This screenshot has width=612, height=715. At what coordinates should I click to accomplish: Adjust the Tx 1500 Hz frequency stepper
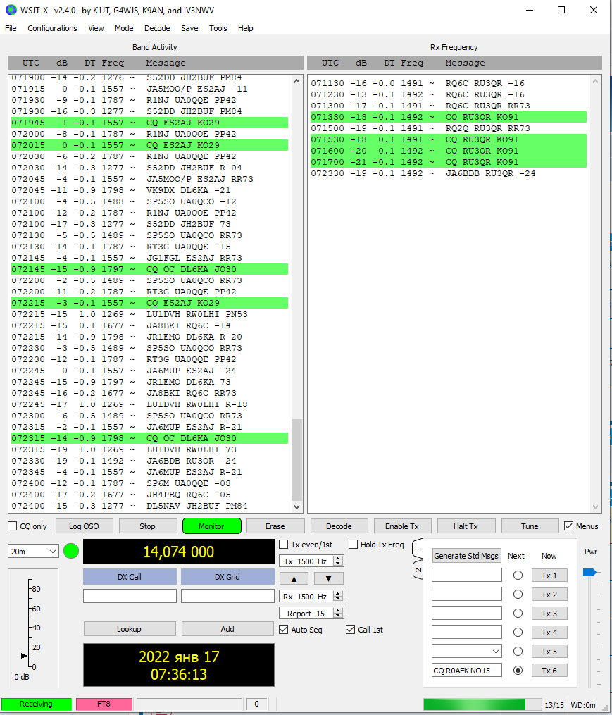click(338, 561)
